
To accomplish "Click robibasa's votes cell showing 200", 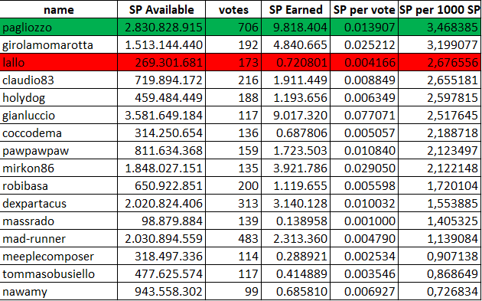I will pos(233,185).
